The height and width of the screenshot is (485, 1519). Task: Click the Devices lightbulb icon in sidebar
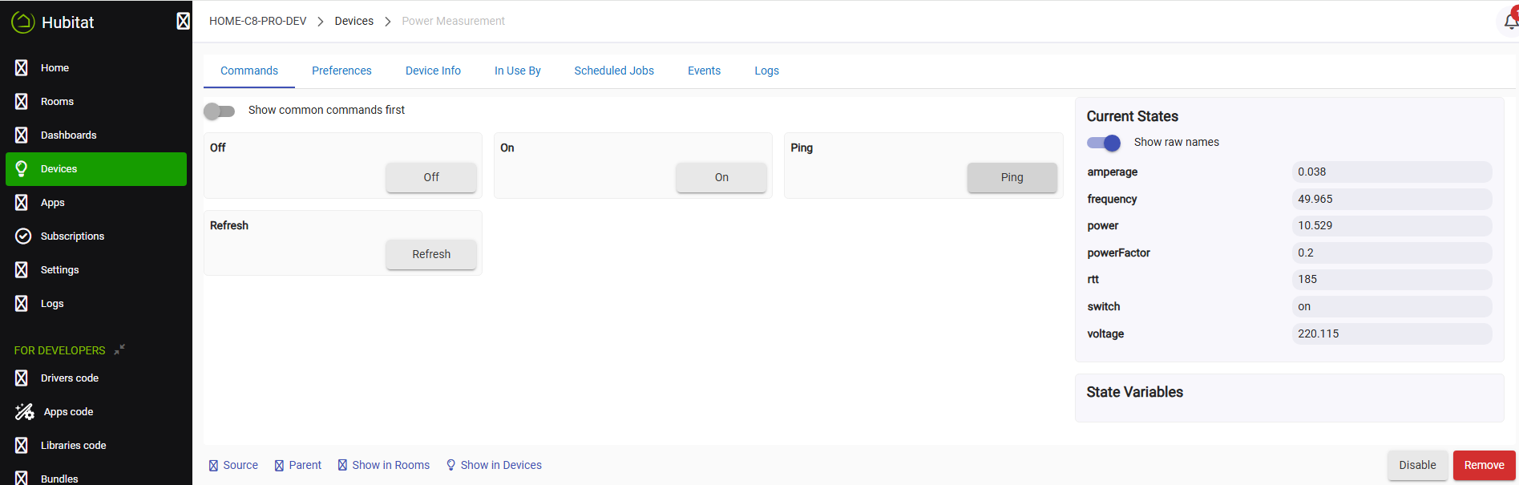pyautogui.click(x=22, y=169)
